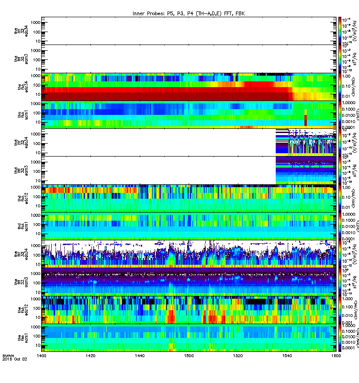
Task: Click the 'Oct 02' date label
Action: pyautogui.click(x=21, y=359)
